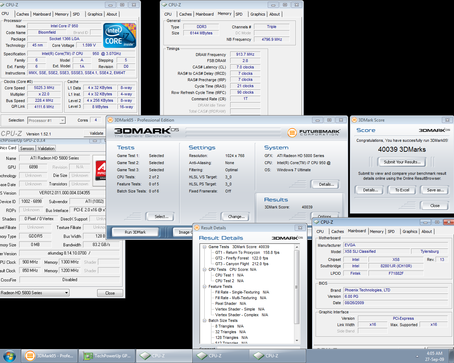The width and height of the screenshot is (454, 363).
Task: Select Validation tab in GPU-Z
Action: click(x=46, y=149)
